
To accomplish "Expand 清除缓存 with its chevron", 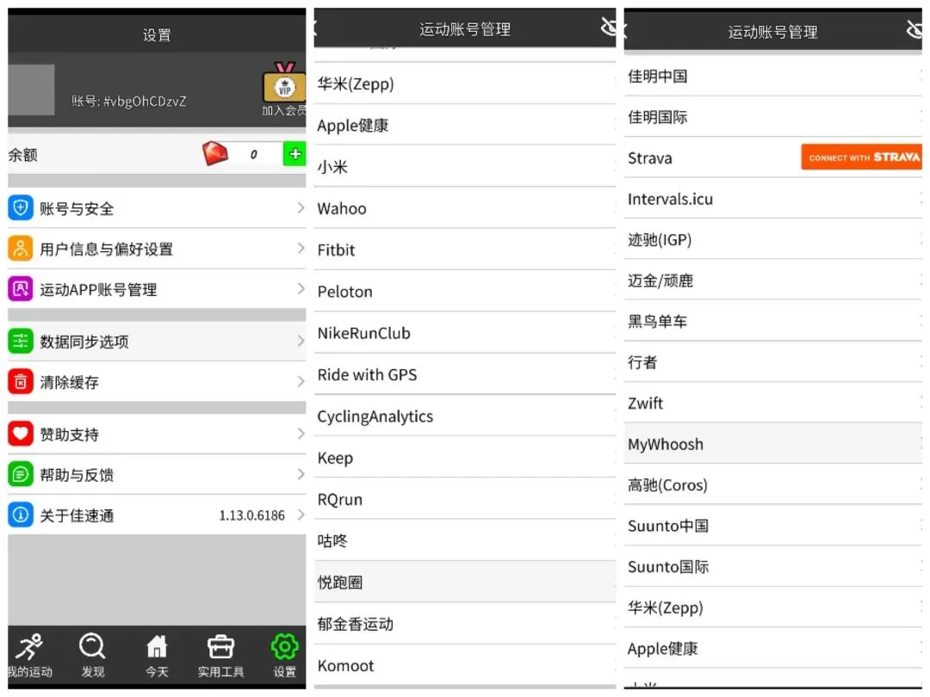I will [x=301, y=382].
